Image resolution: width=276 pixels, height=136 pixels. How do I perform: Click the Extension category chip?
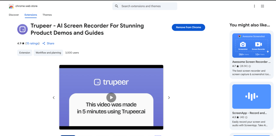click(25, 53)
